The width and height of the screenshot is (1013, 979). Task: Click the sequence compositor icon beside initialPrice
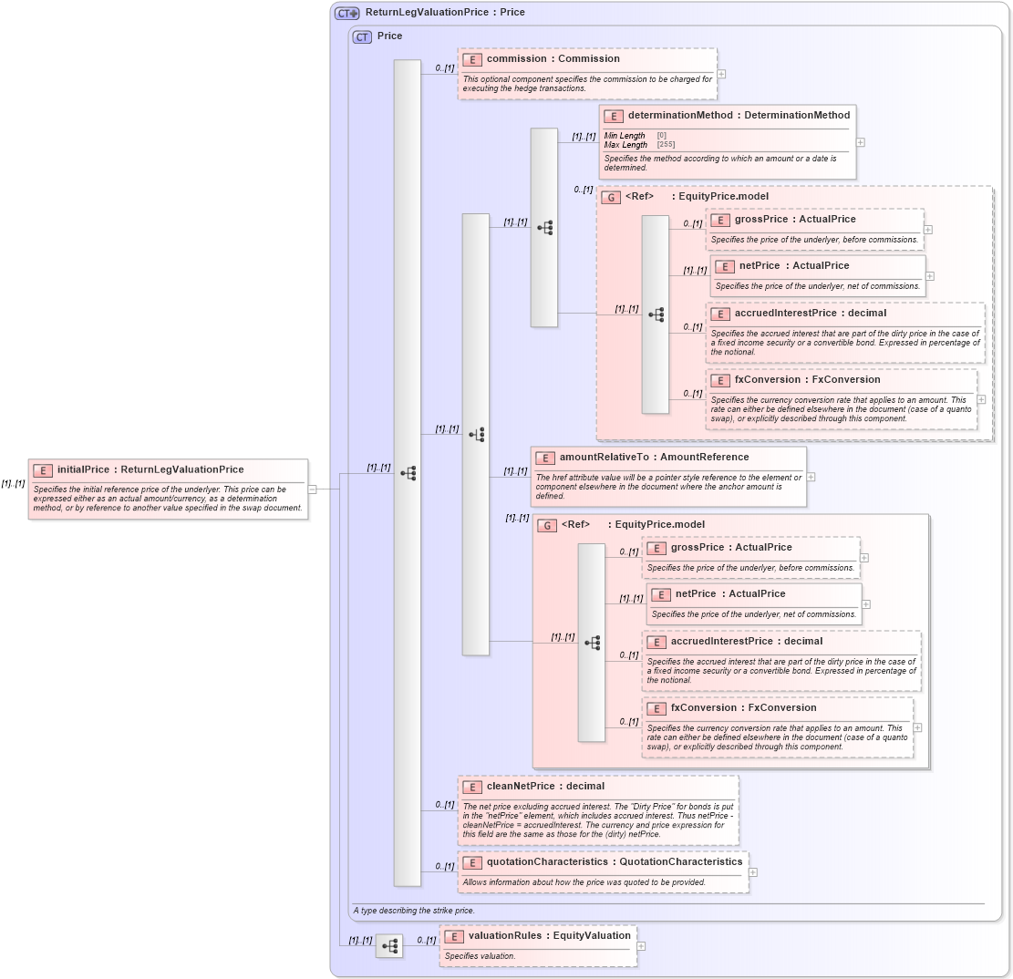click(x=408, y=472)
